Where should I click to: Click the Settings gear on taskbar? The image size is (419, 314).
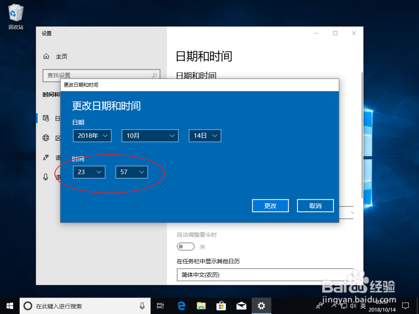(x=261, y=306)
